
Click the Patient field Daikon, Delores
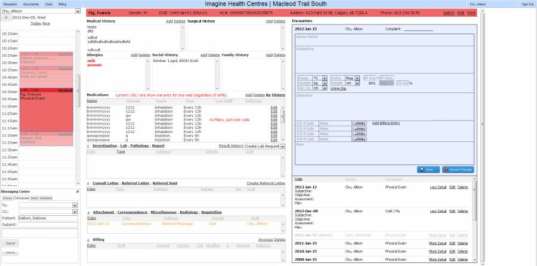(x=48, y=218)
